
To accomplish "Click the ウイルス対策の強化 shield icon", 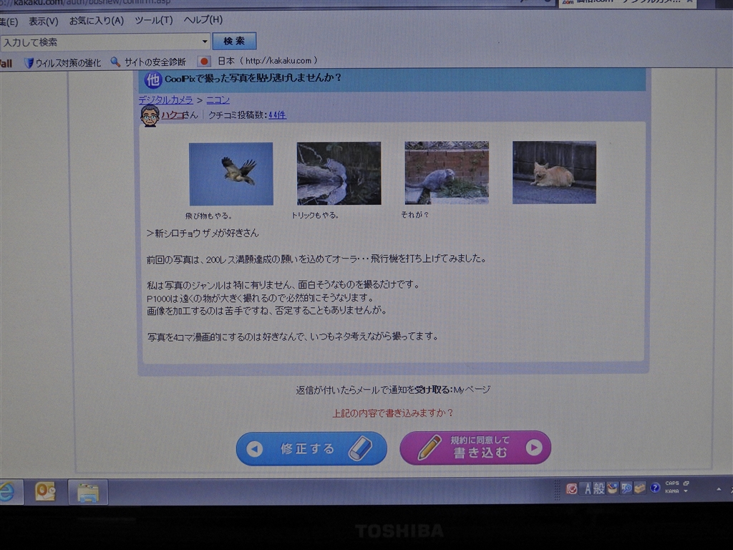I will pos(29,63).
